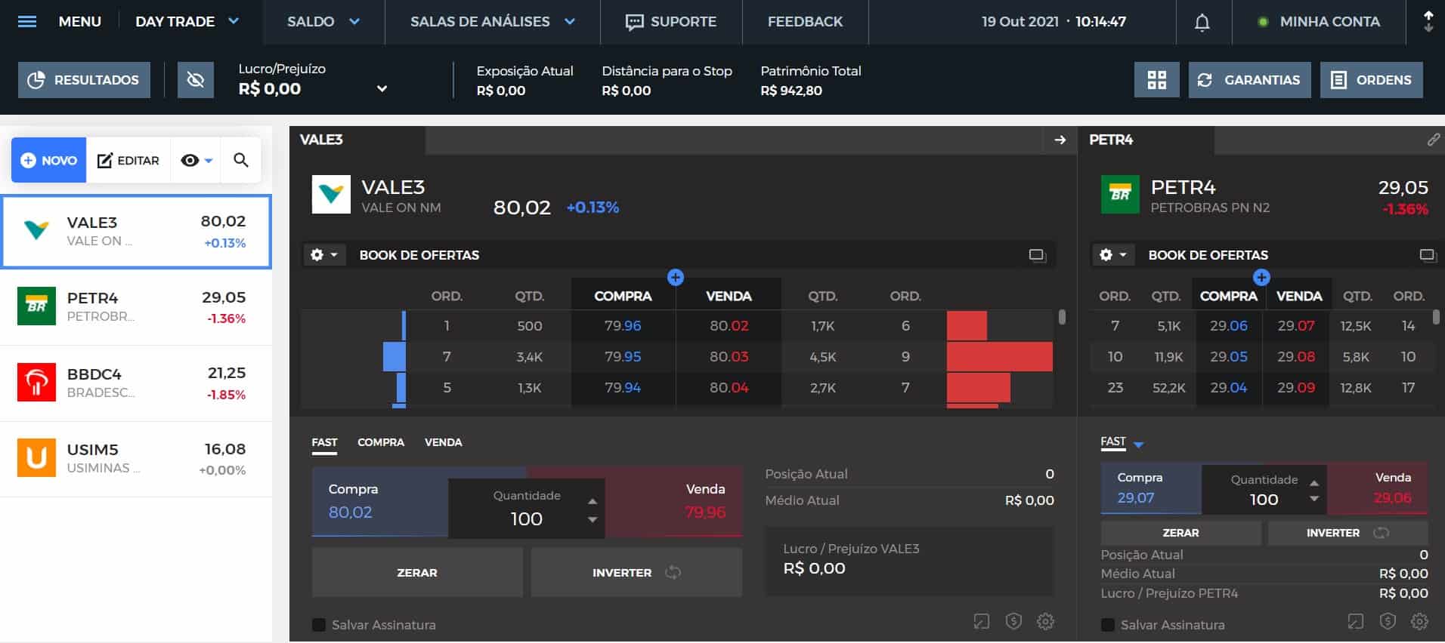Image resolution: width=1445 pixels, height=643 pixels.
Task: Click VALE3 boleta chart note icon
Action: coord(981,621)
